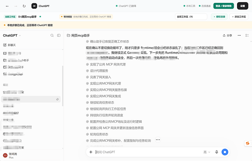Image resolution: width=252 pixels, height=161 pixels.
Task: Open the search chats magnifier icon
Action: coord(52,35)
